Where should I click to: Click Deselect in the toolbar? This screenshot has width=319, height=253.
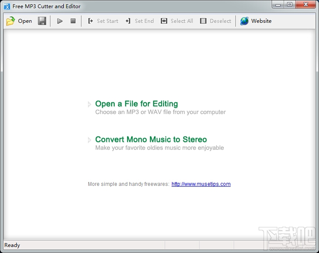[x=216, y=21]
